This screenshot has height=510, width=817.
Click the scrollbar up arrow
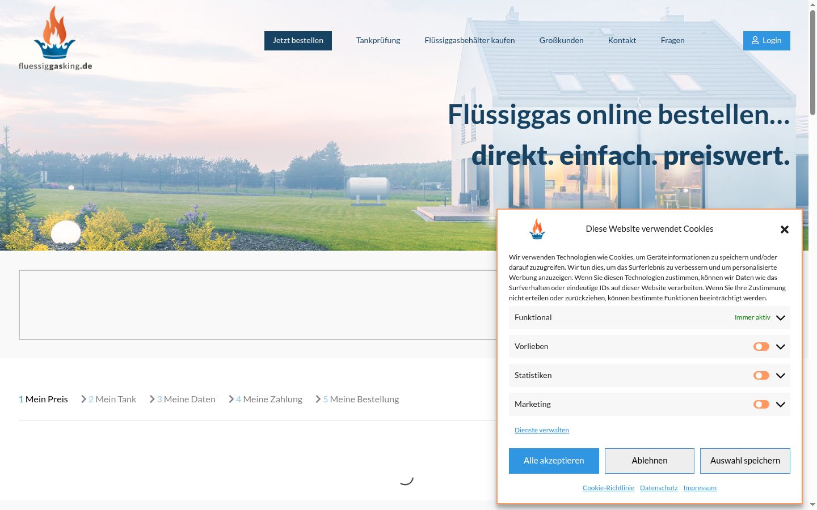click(x=812, y=4)
